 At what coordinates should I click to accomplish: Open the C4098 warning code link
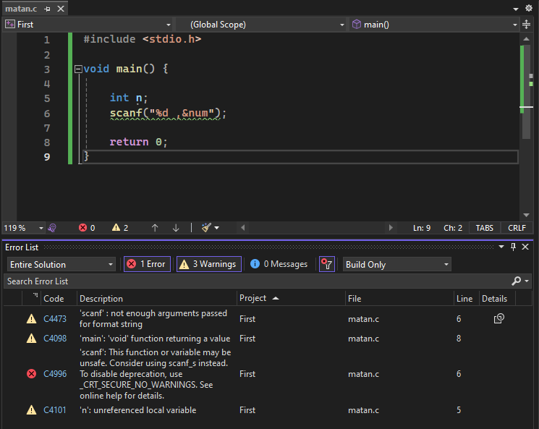(55, 339)
